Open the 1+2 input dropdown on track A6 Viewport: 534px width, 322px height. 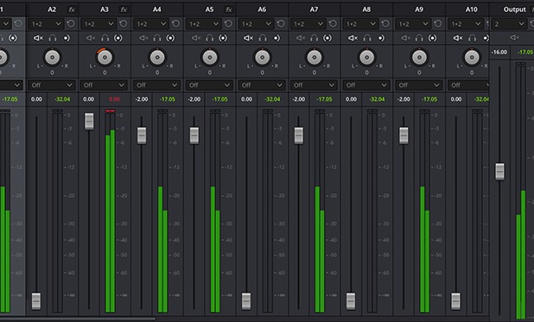pos(256,24)
